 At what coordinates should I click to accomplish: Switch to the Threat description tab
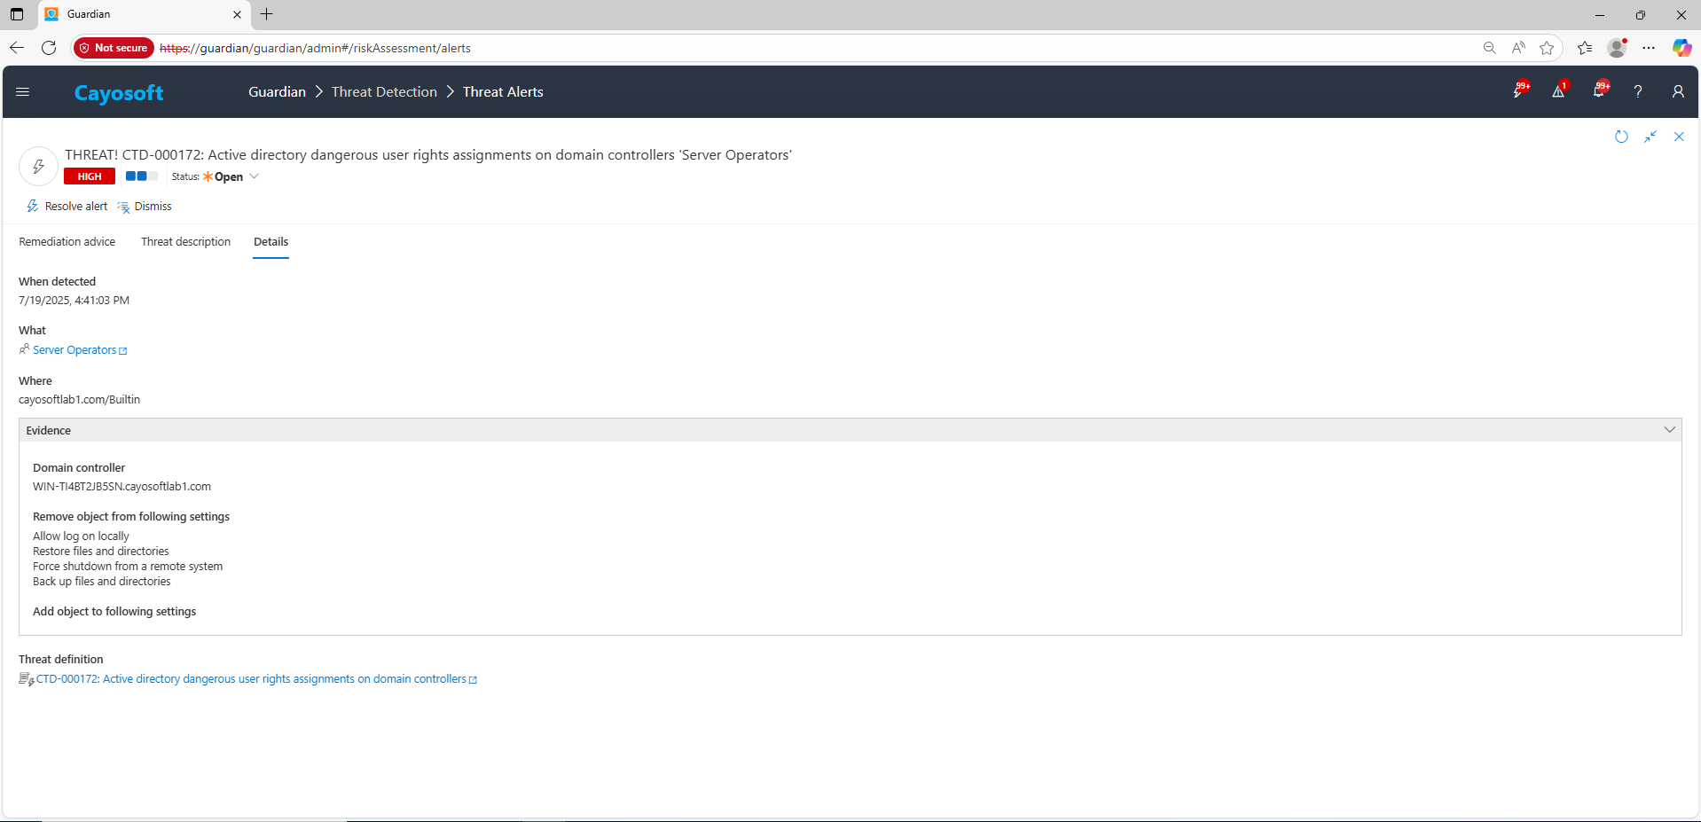(185, 242)
